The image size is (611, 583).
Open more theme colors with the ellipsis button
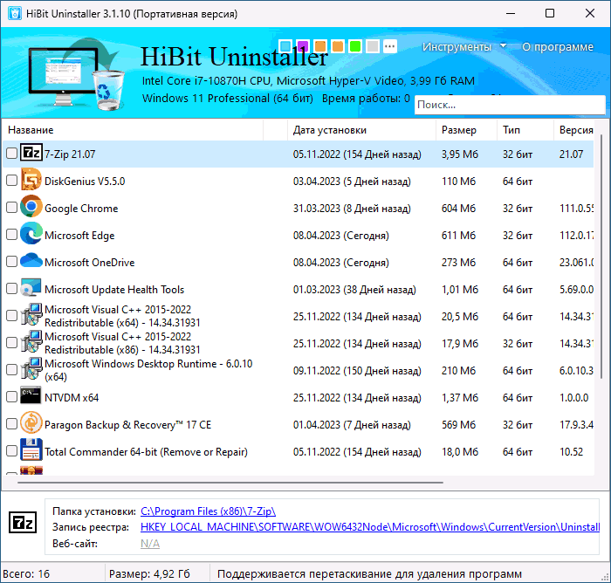(389, 46)
